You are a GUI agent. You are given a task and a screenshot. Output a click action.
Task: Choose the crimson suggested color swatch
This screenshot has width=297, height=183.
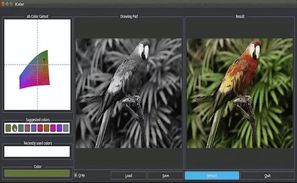pos(40,128)
